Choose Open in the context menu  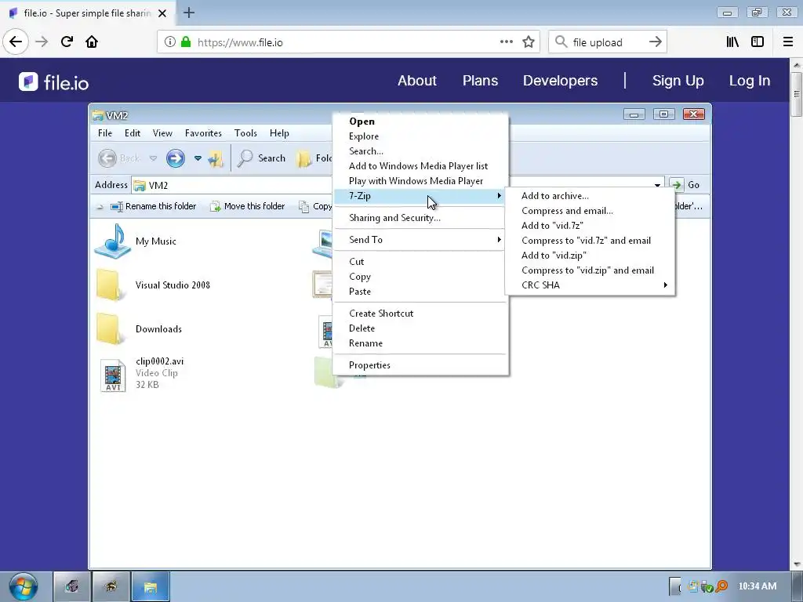(x=420, y=121)
